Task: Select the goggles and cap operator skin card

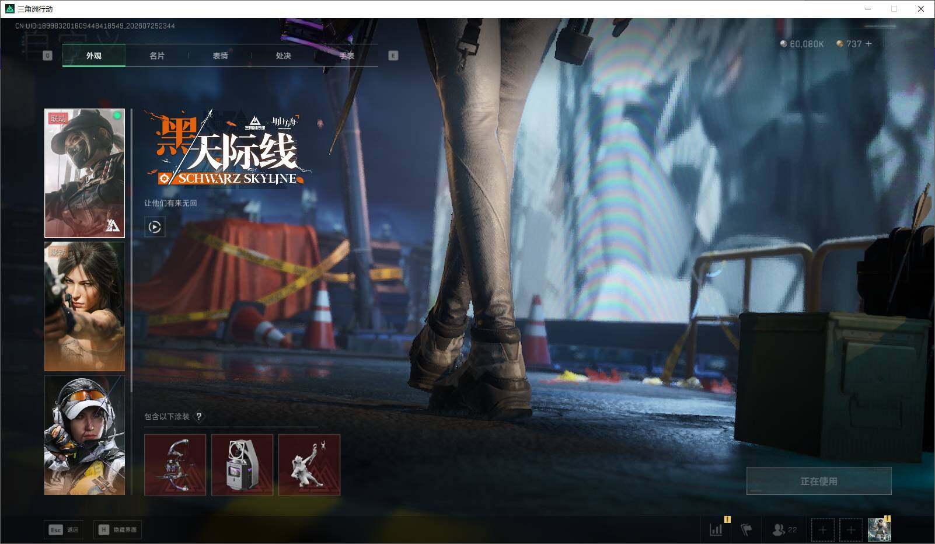Action: [x=85, y=435]
